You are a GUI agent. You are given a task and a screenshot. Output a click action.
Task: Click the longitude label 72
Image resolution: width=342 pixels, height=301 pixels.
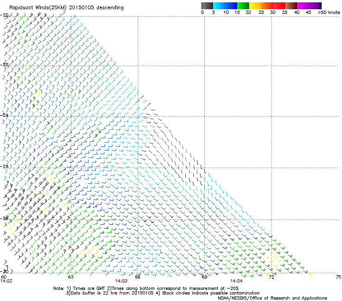coord(271,277)
